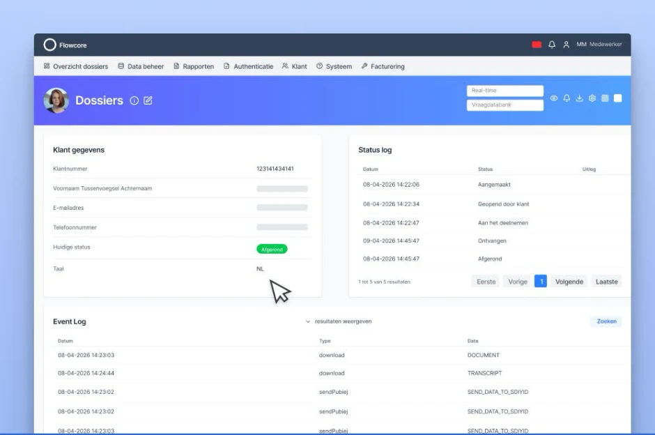The width and height of the screenshot is (655, 435).
Task: Click the Overzicht dossiers grid icon
Action: tap(47, 66)
